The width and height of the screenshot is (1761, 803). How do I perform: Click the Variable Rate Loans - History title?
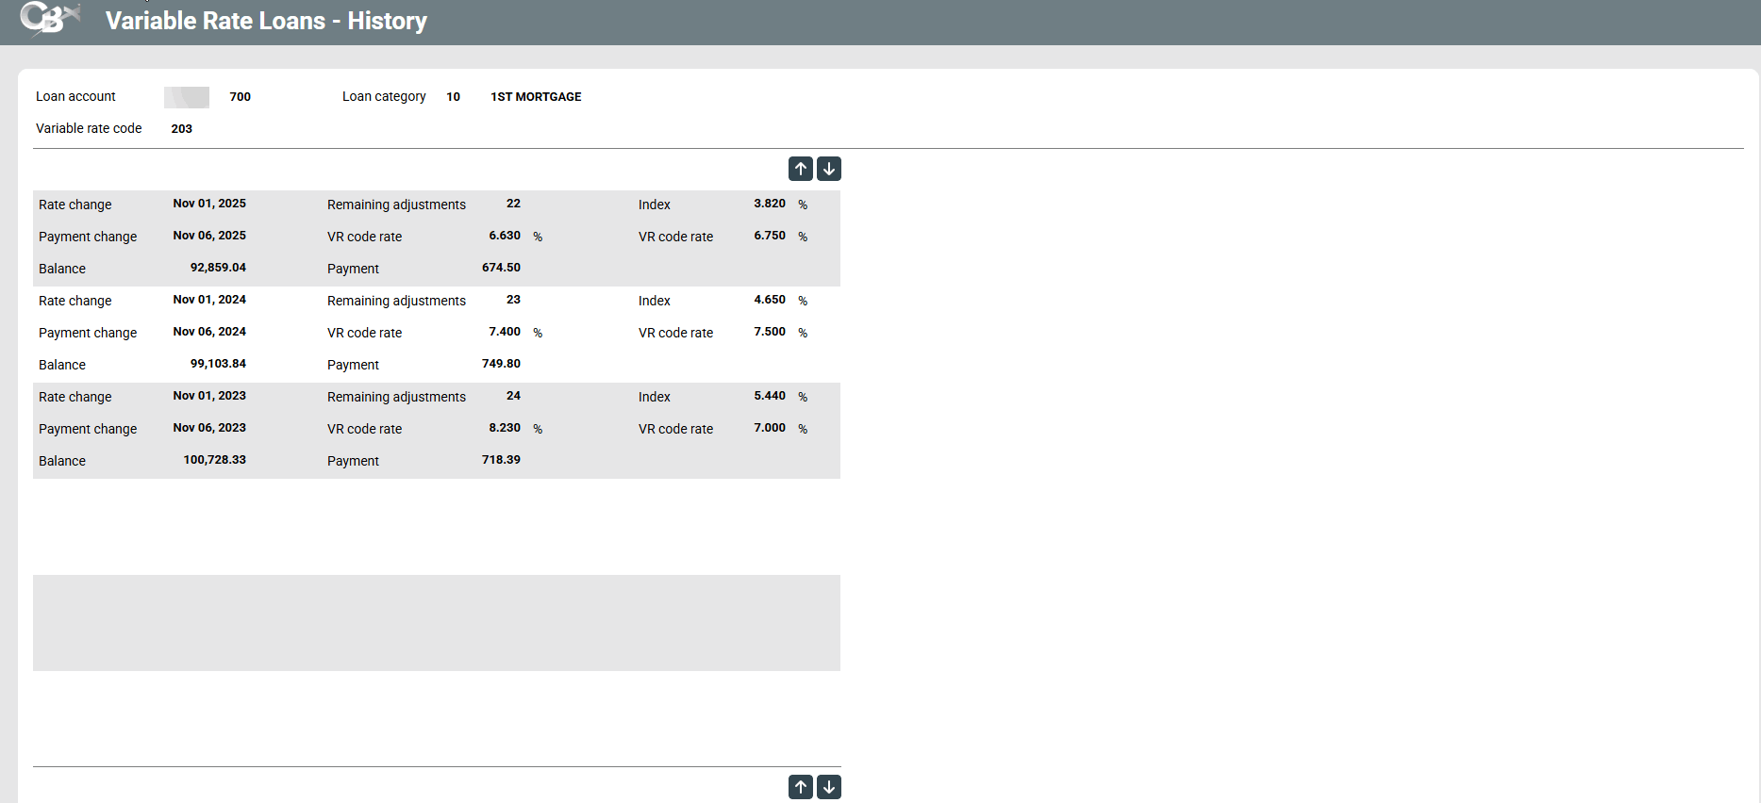[x=266, y=21]
